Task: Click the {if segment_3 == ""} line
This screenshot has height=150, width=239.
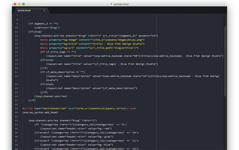Action: pyautogui.click(x=43, y=24)
